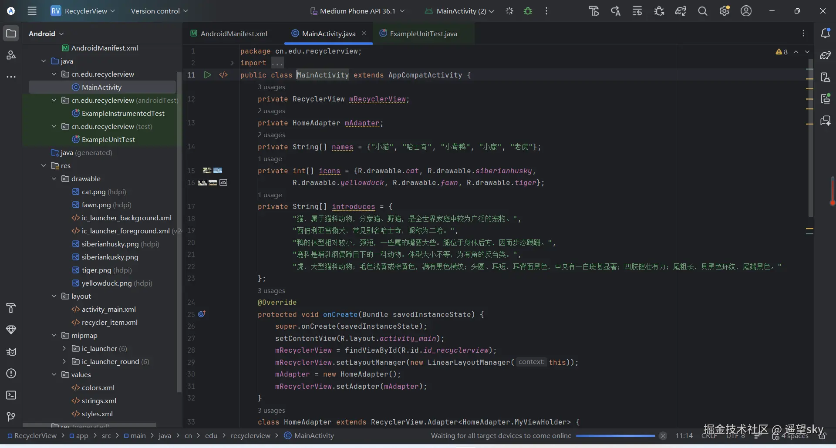This screenshot has height=448, width=836.
Task: Toggle the Project tool window folder button
Action: coord(11,34)
